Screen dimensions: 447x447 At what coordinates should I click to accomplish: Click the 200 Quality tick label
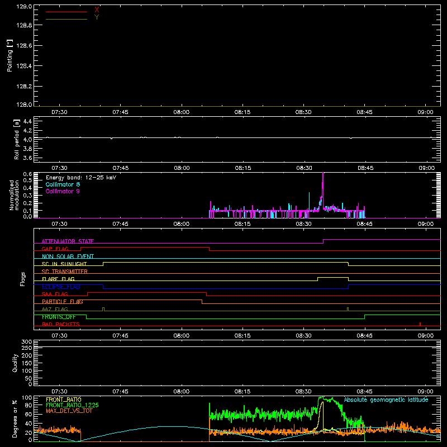click(27, 356)
